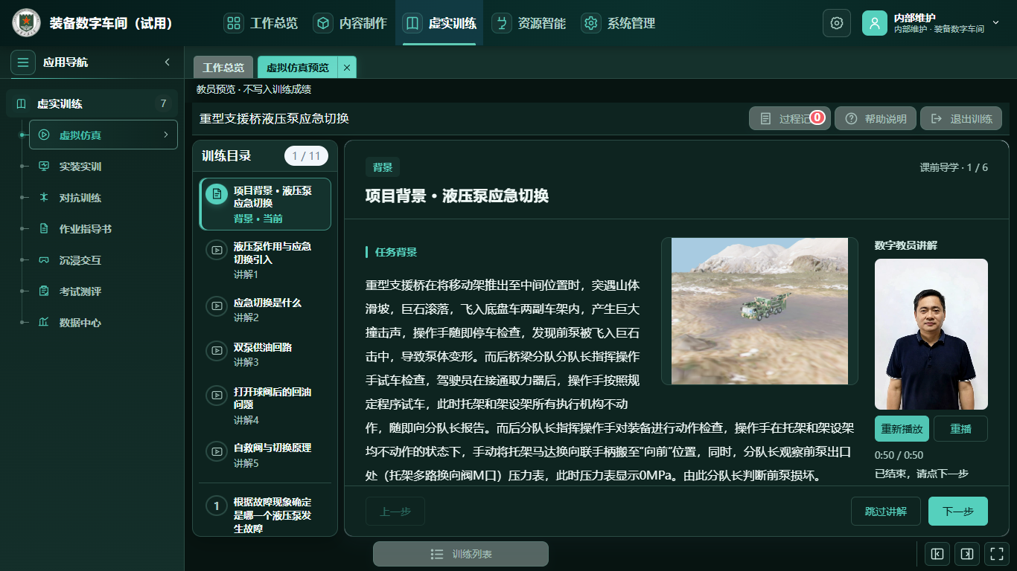Viewport: 1017px width, 571px height.
Task: Toggle fullscreen with the bottom-right icon
Action: [995, 554]
